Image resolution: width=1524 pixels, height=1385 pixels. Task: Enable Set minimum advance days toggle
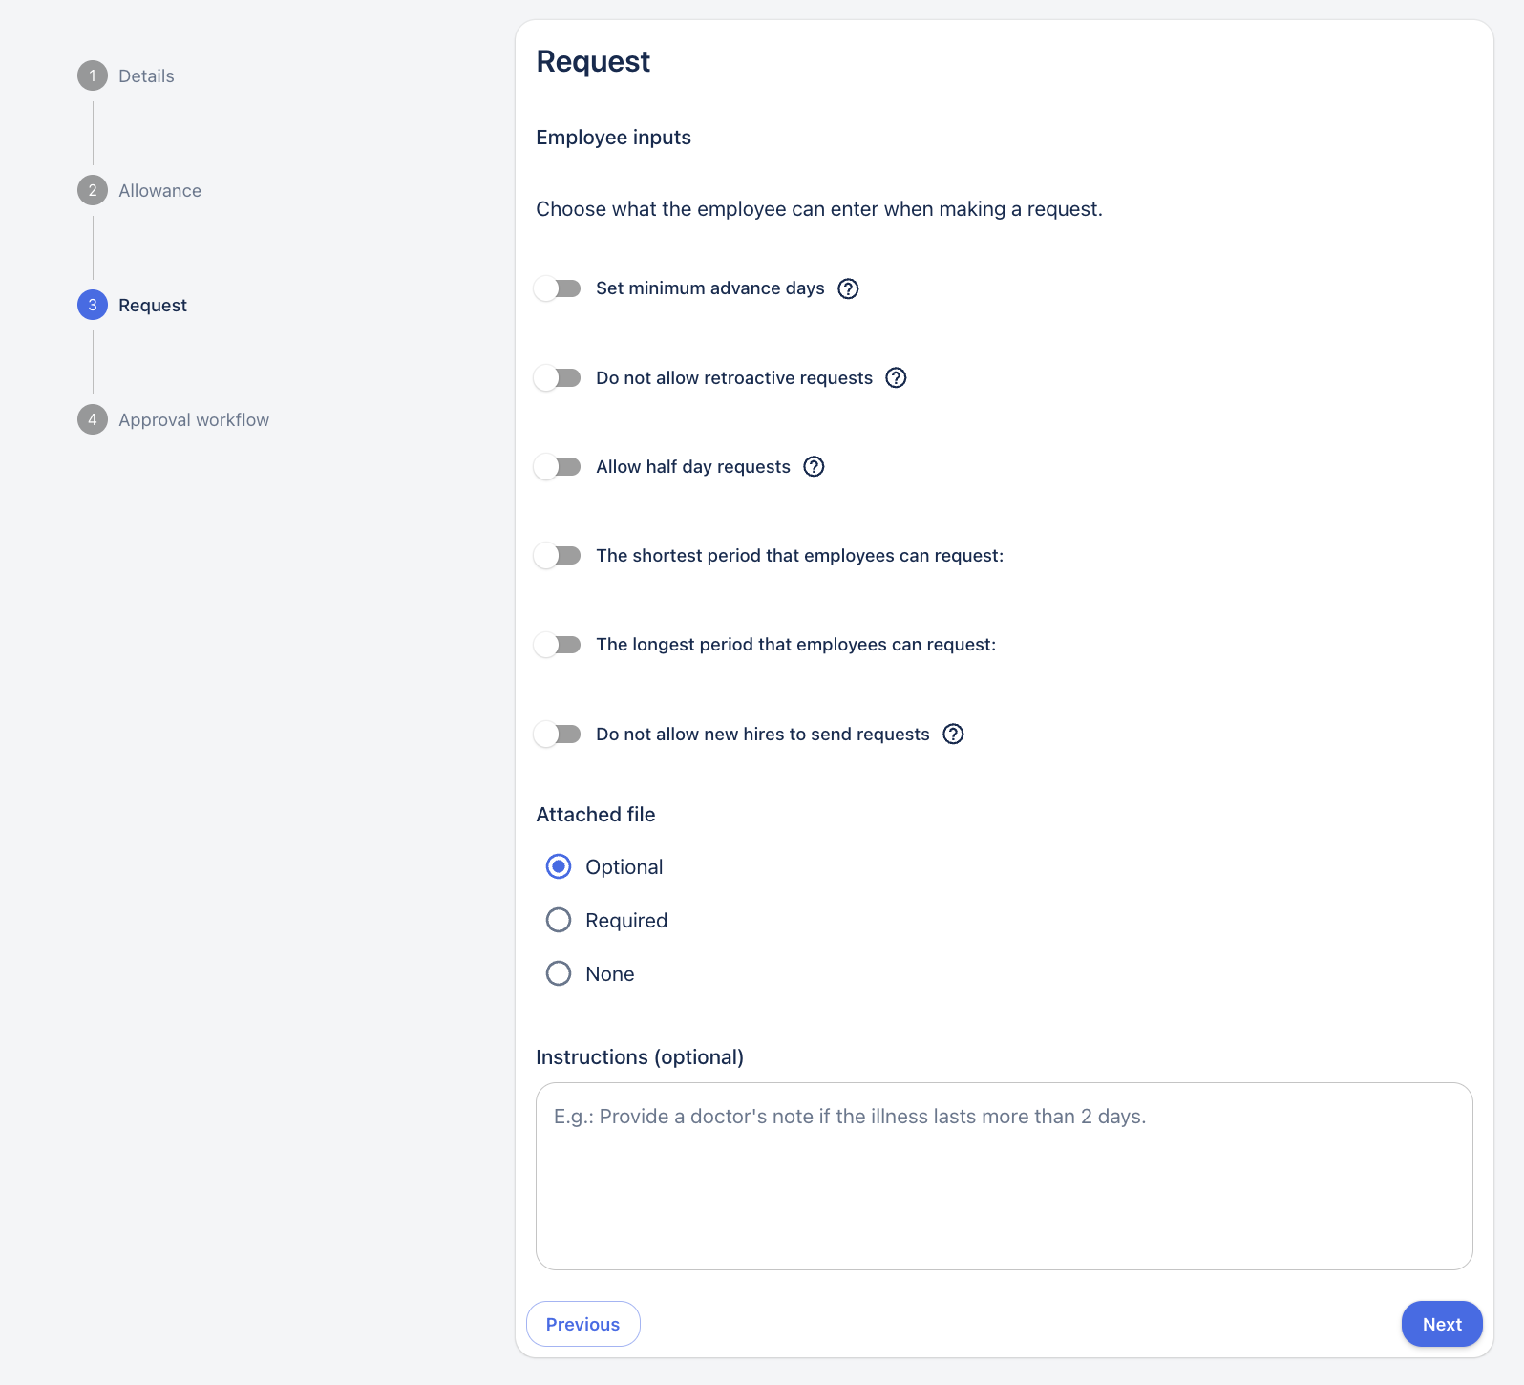click(x=558, y=288)
